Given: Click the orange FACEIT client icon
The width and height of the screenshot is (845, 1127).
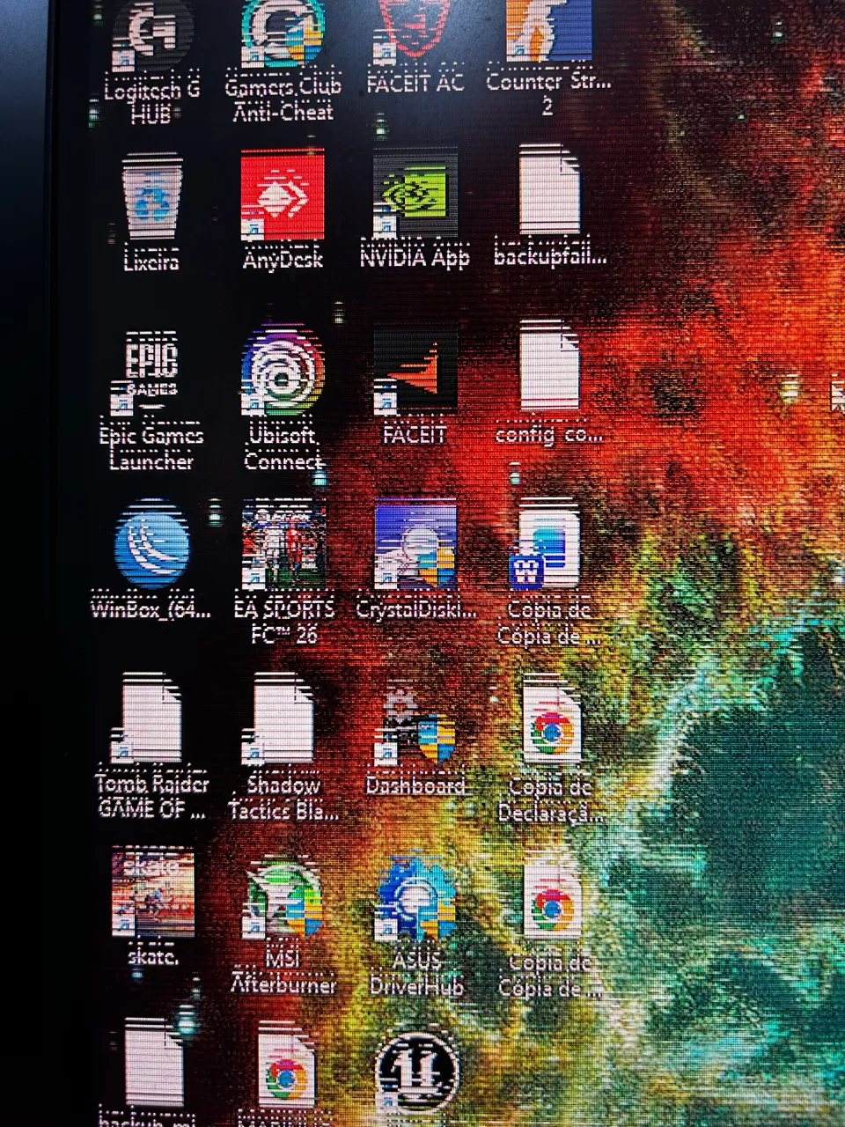Looking at the screenshot, I should coord(415,370).
